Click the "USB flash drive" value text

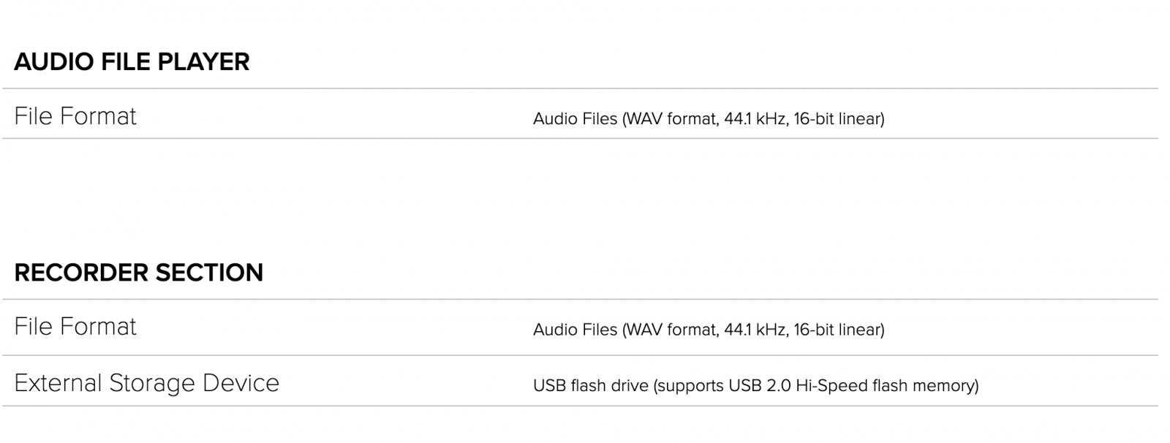tap(591, 385)
